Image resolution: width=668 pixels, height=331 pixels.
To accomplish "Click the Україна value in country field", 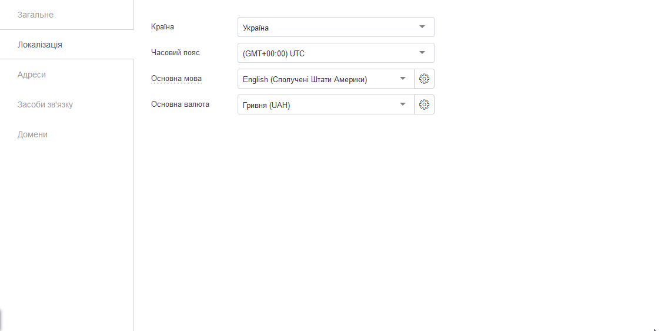I will tap(256, 28).
